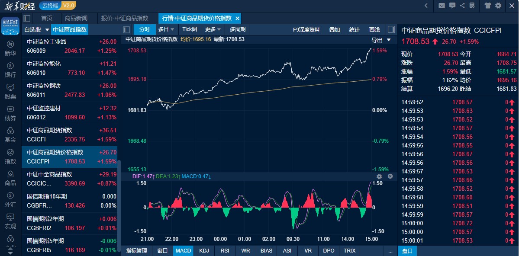Click the back arrow in title bar
This screenshot has width=519, height=256.
click(x=426, y=5)
